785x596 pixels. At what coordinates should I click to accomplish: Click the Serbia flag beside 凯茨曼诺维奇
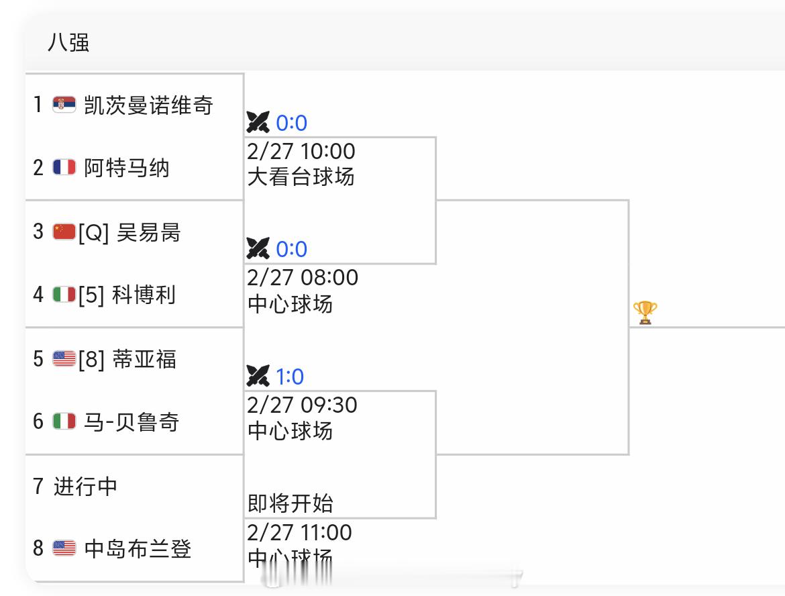tap(62, 105)
